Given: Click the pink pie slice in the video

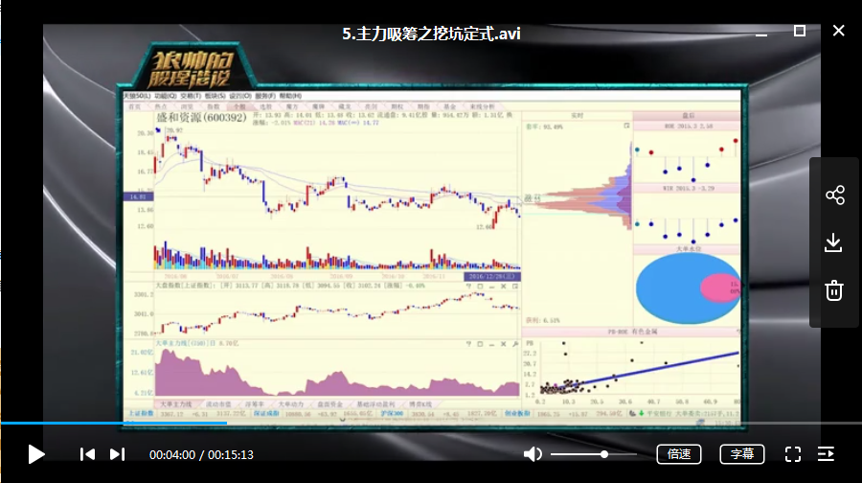Looking at the screenshot, I should tap(720, 287).
